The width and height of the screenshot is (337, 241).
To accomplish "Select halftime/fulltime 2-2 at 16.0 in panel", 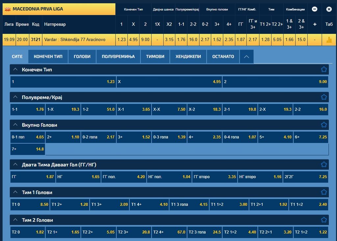I will (311, 109).
